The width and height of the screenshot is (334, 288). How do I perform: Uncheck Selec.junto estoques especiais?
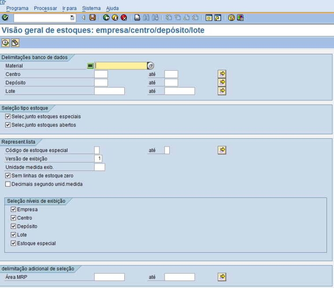(x=8, y=117)
